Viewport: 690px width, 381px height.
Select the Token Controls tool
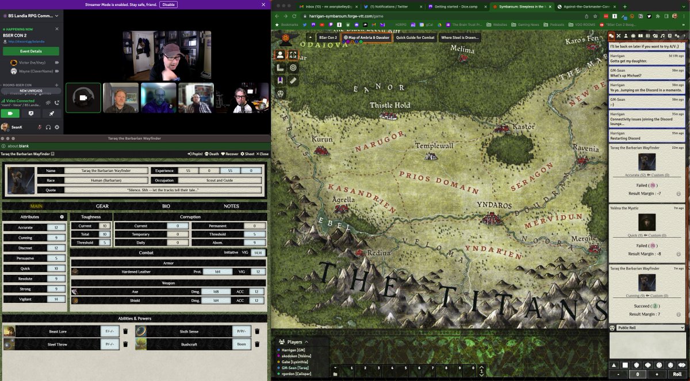click(x=280, y=55)
